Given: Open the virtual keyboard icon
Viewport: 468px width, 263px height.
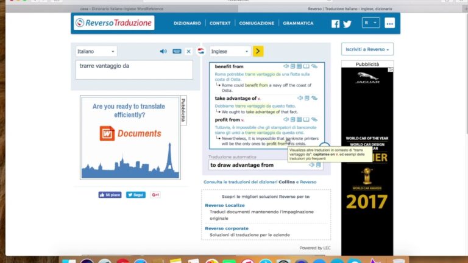Looking at the screenshot, I should (x=177, y=51).
